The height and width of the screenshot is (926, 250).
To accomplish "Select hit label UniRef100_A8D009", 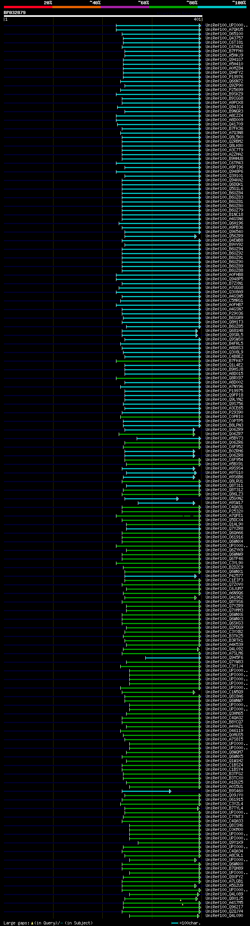I will pyautogui.click(x=224, y=120).
